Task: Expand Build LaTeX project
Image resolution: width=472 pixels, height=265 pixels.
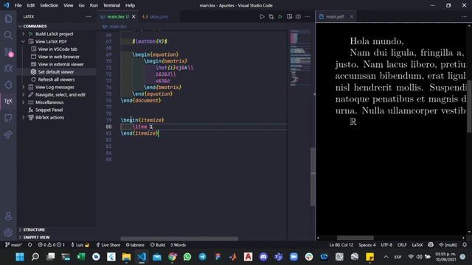Action: point(23,34)
